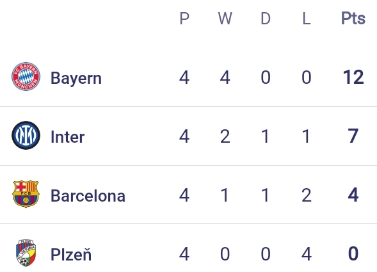Click Bayern's 12 points value
377x272 pixels.
point(353,77)
